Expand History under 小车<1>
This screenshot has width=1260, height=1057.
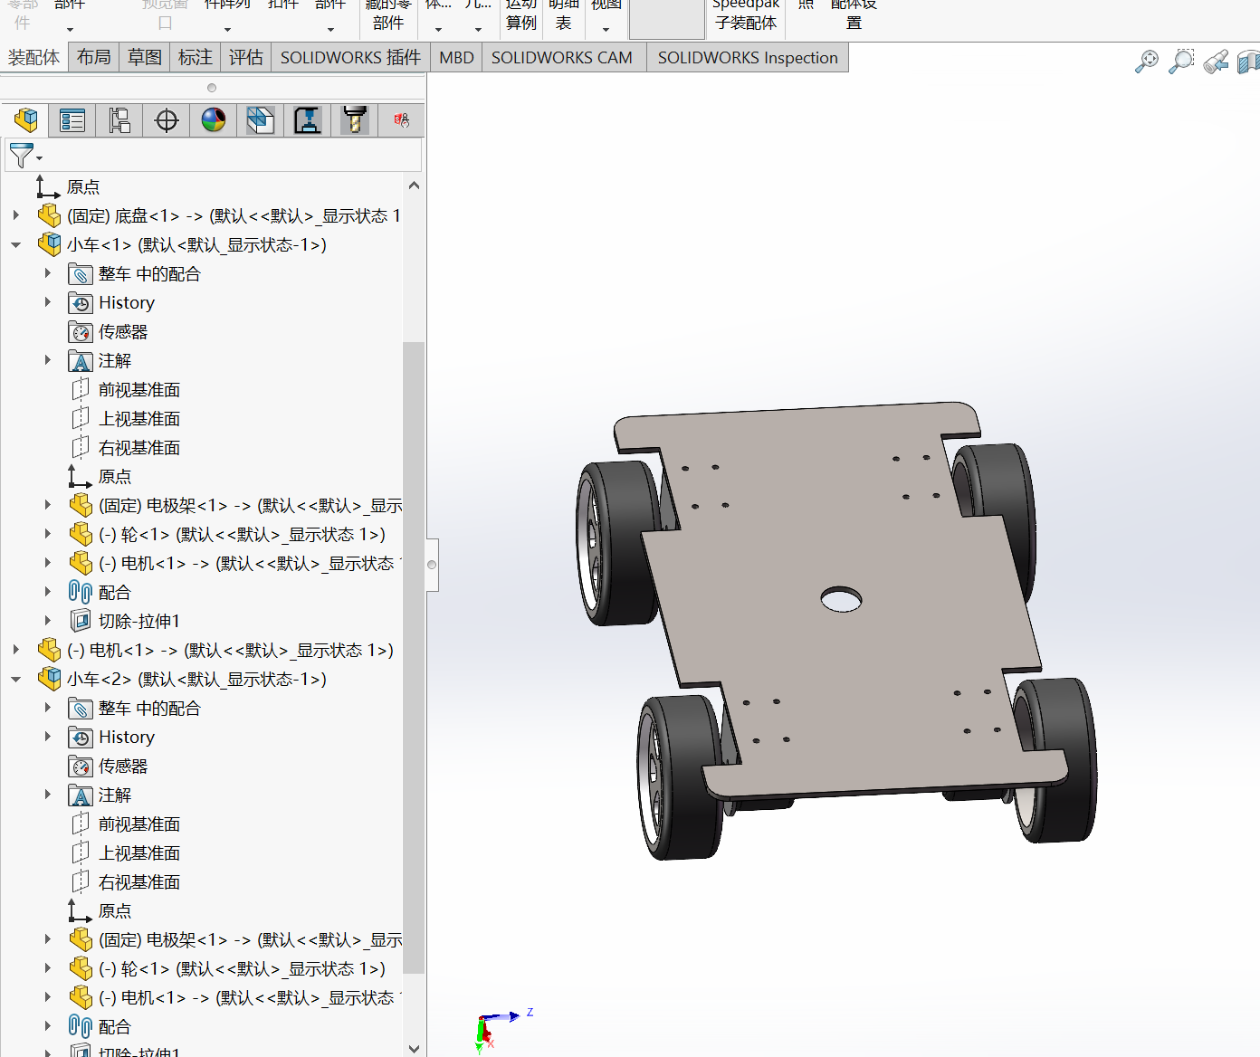pyautogui.click(x=48, y=302)
